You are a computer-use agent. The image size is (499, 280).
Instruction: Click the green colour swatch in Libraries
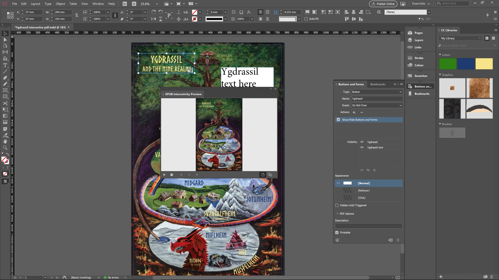coord(448,64)
